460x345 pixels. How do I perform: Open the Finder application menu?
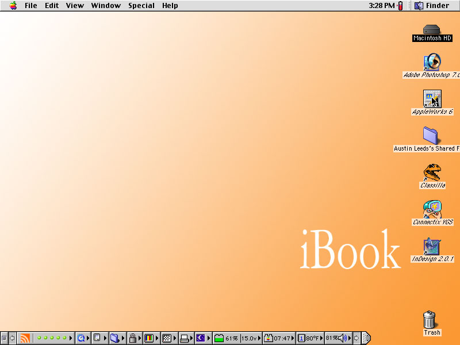432,6
